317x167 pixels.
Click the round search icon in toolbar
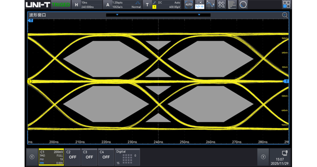click(x=243, y=5)
